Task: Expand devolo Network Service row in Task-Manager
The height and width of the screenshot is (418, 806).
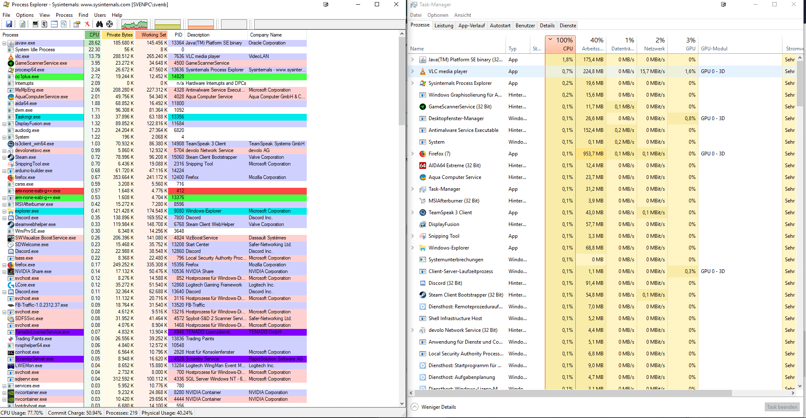Action: (413, 330)
